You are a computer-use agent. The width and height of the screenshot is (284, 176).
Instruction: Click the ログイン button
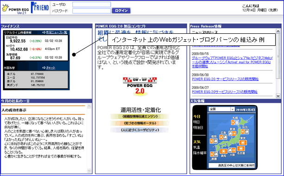121,11
